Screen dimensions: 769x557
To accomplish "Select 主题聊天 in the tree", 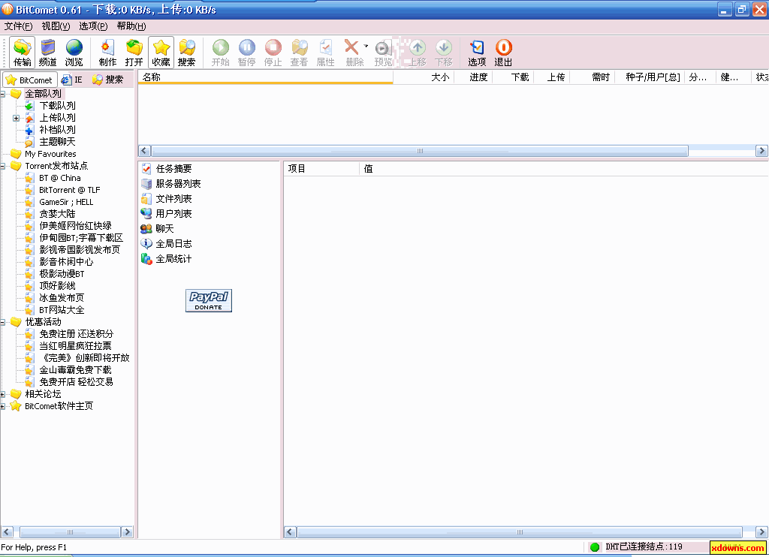I will (x=57, y=142).
